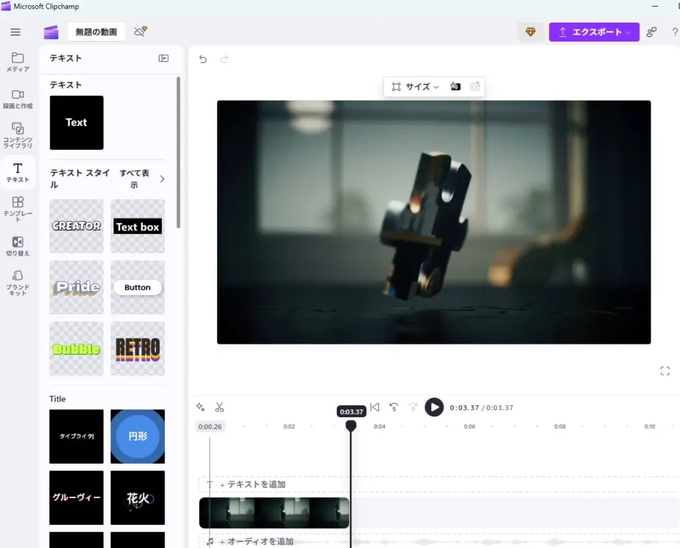Open the 録画と作成 record tab
680x548 pixels.
pyautogui.click(x=18, y=100)
